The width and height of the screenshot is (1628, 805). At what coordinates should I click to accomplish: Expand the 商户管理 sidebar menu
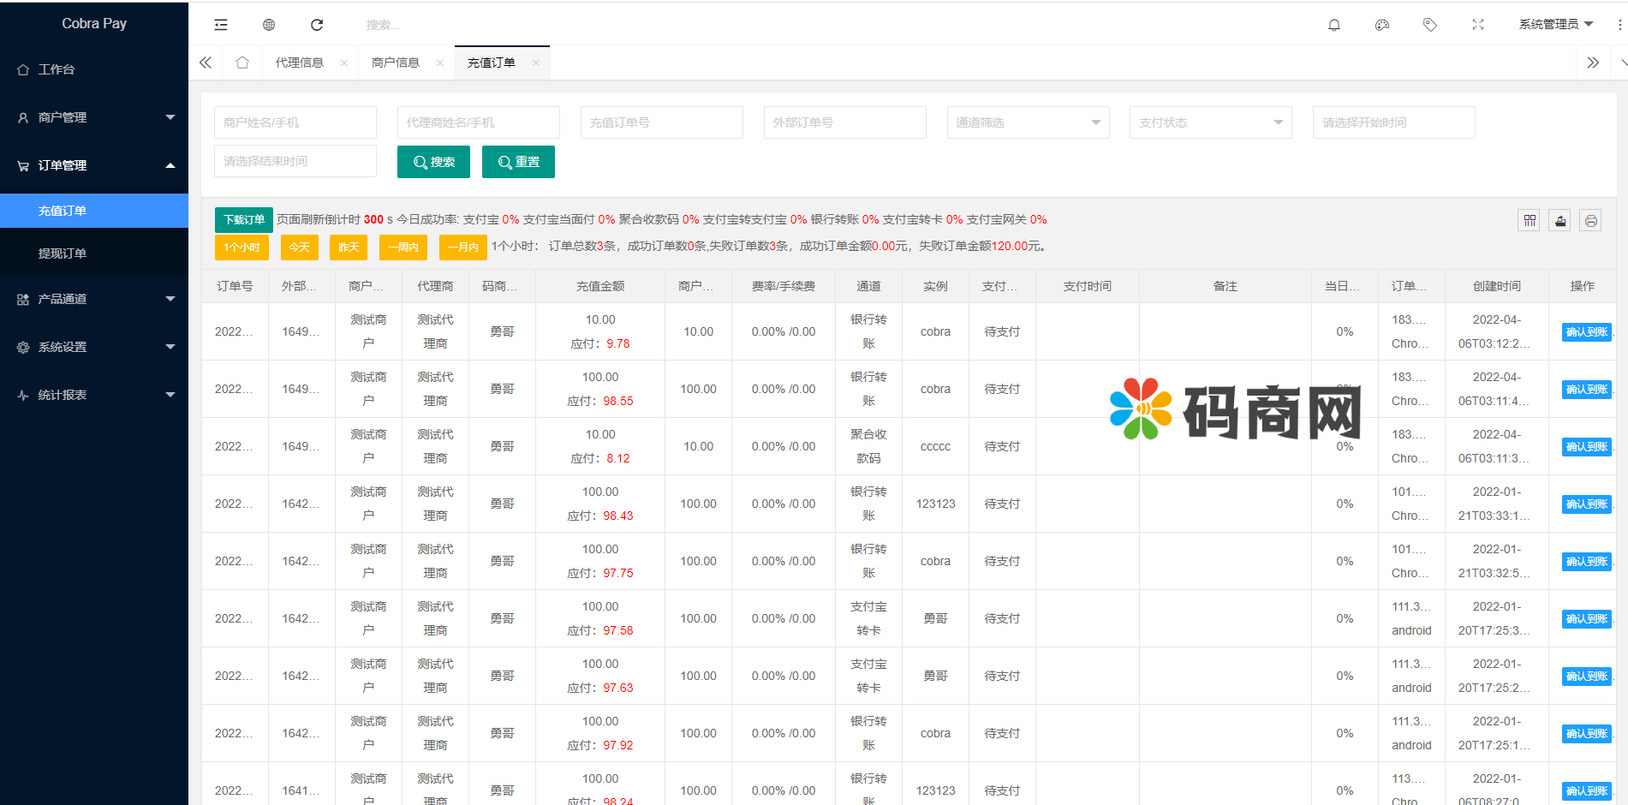[94, 117]
